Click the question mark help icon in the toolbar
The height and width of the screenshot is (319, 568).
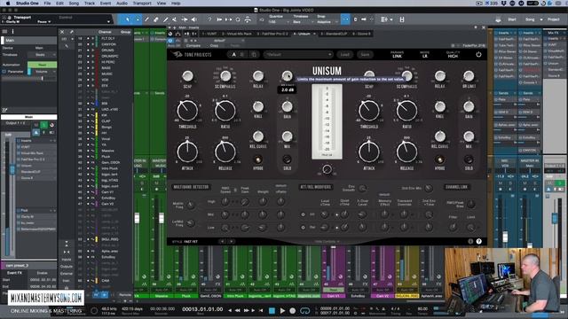click(x=209, y=19)
